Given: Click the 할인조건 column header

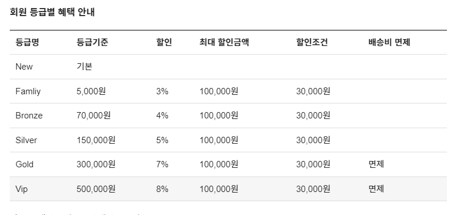Looking at the screenshot, I should [312, 43].
